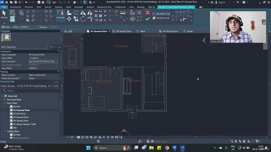Click the Edit Type button
This screenshot has width=271, height=152.
[x=55, y=47]
